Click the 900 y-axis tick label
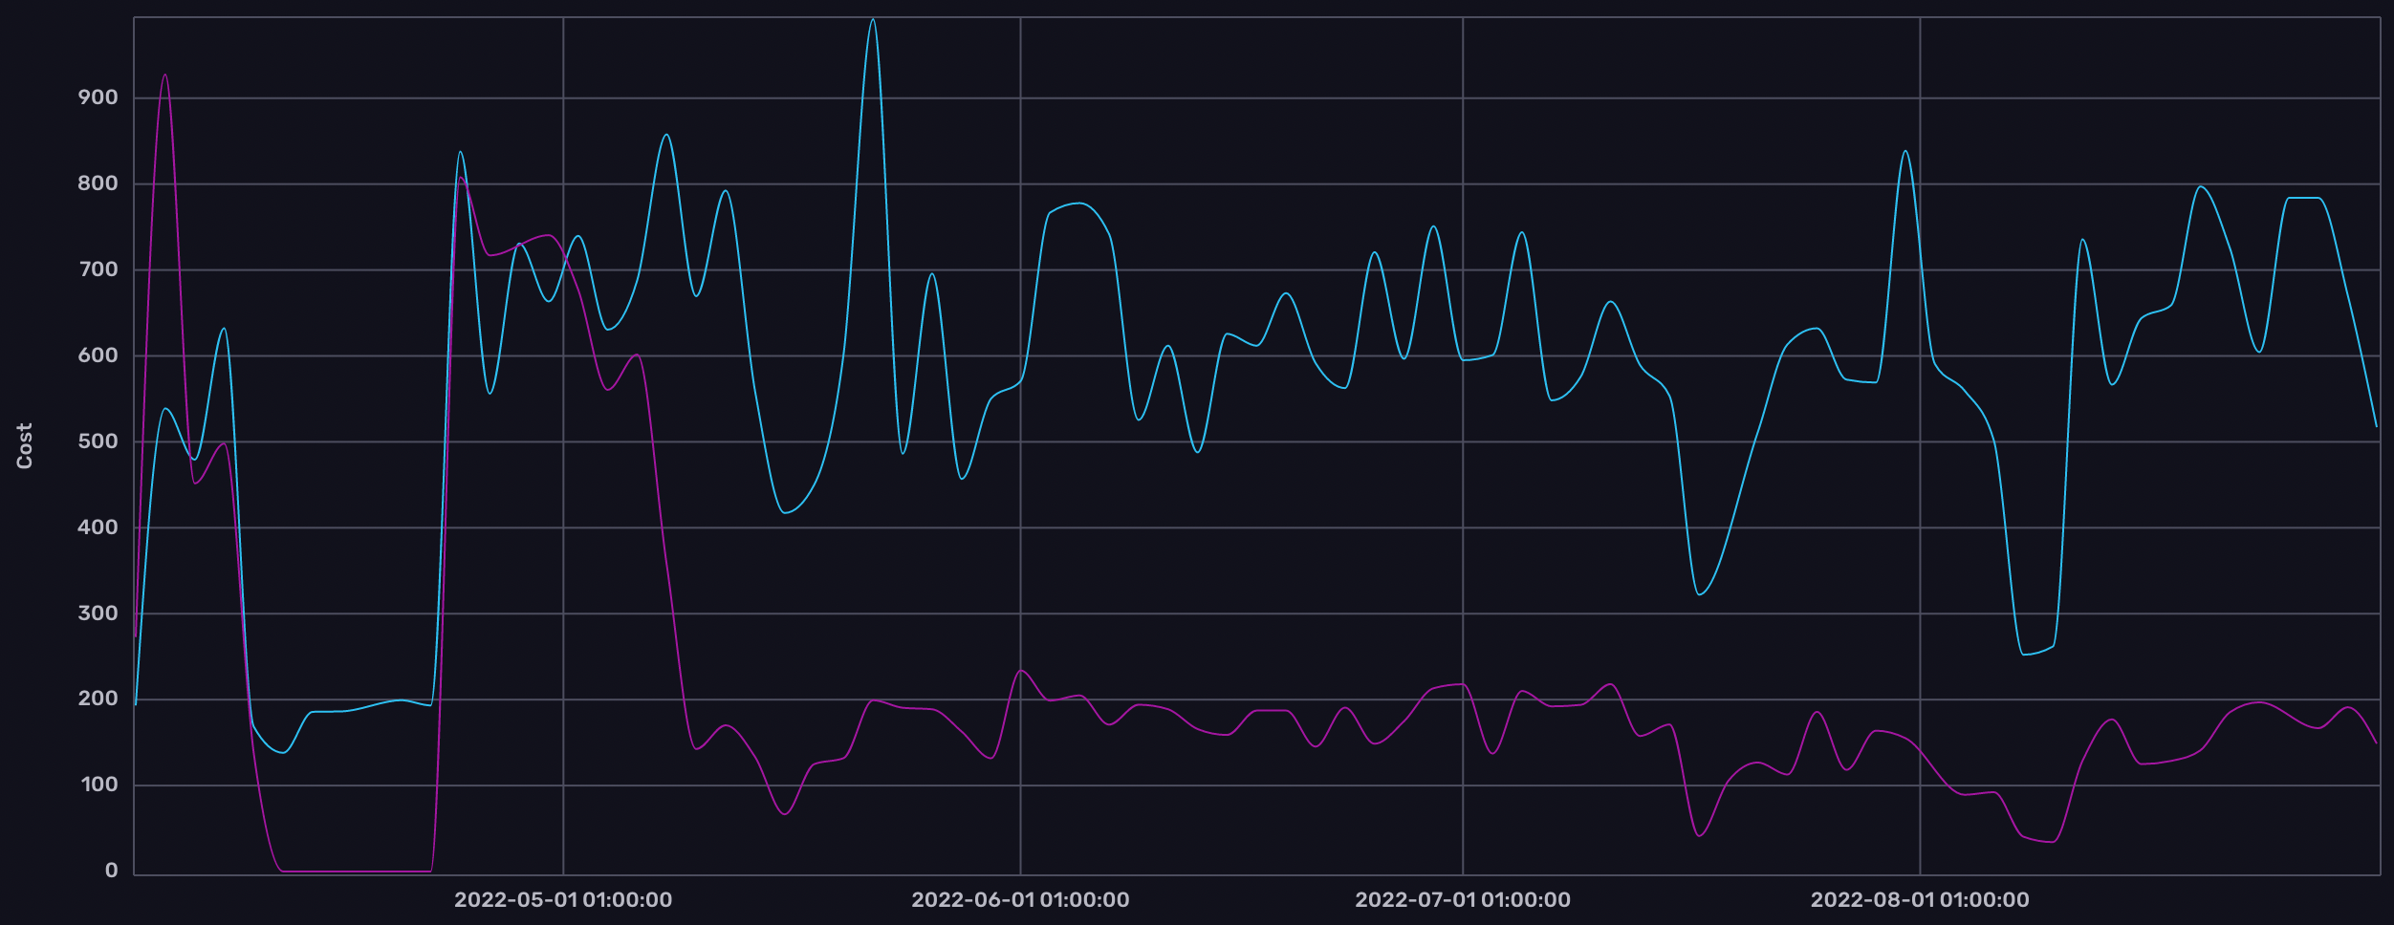This screenshot has width=2394, height=925. tap(98, 97)
